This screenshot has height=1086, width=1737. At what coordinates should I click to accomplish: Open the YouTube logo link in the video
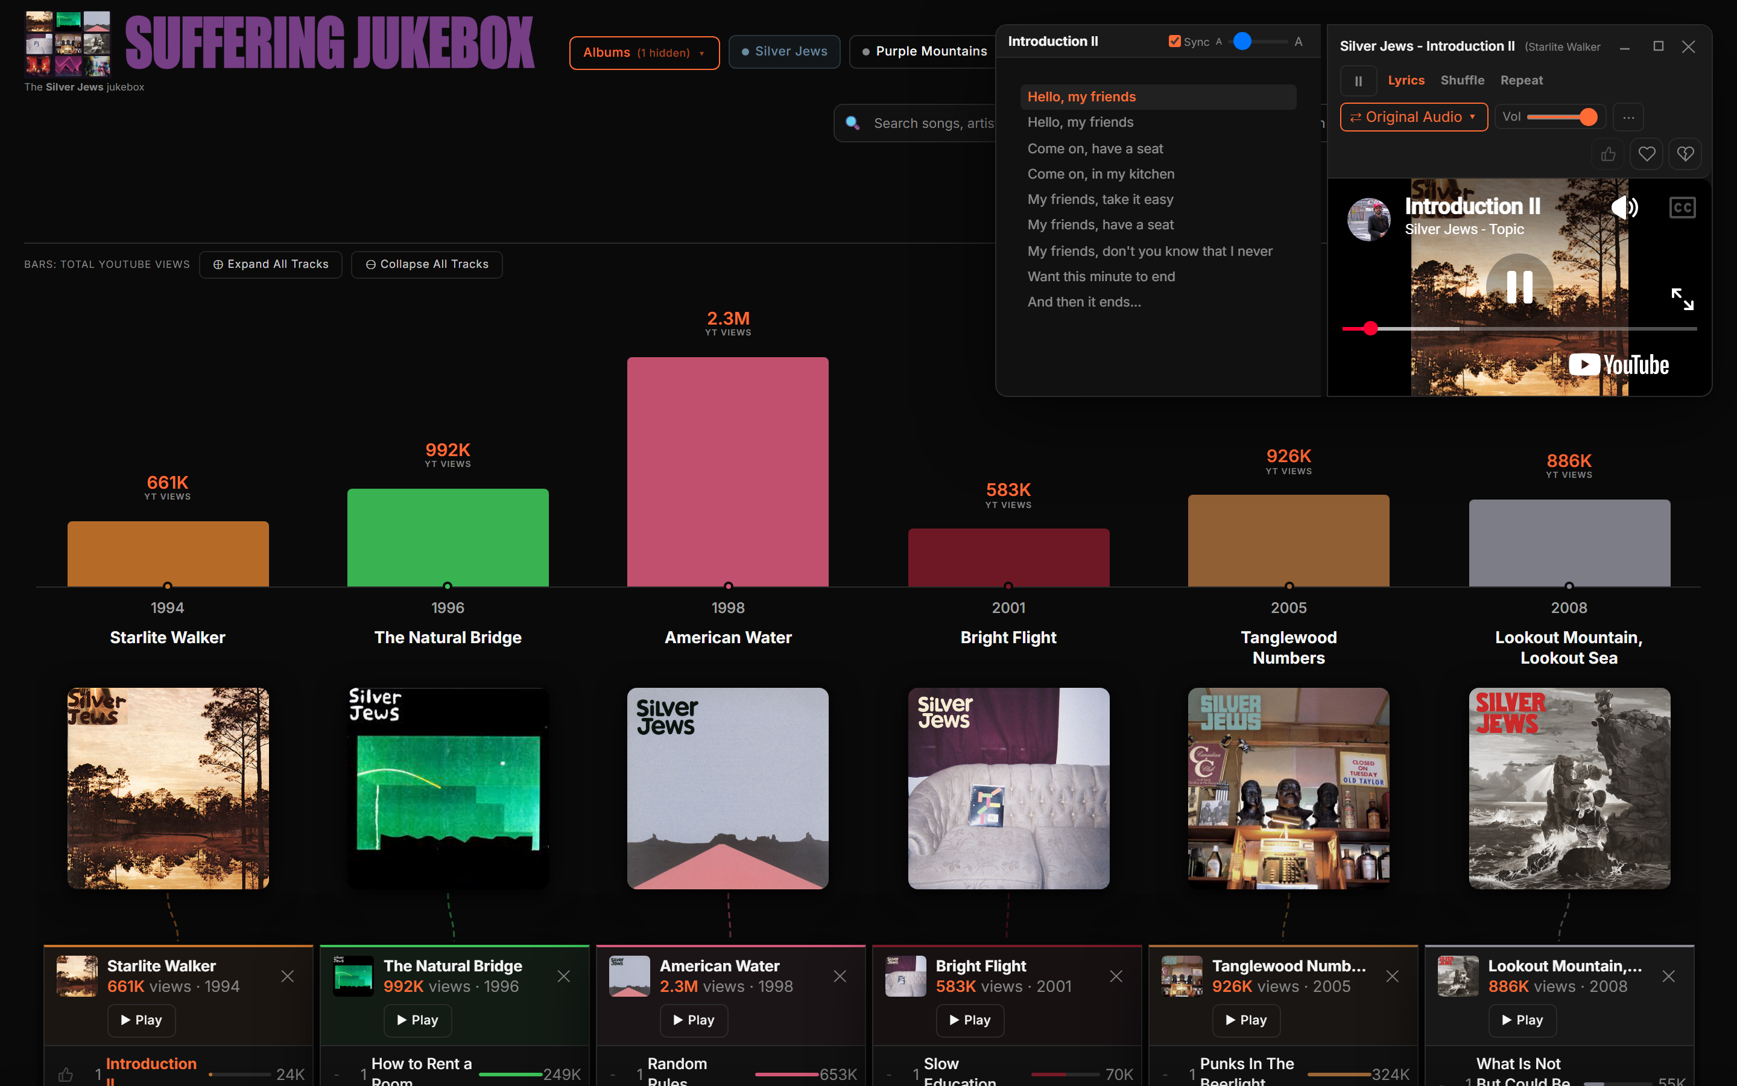(x=1619, y=365)
